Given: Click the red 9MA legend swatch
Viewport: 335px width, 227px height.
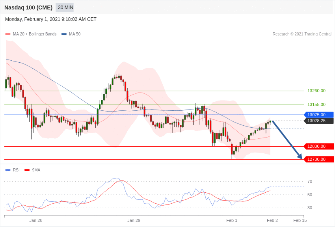Looking at the screenshot, I should (x=27, y=170).
